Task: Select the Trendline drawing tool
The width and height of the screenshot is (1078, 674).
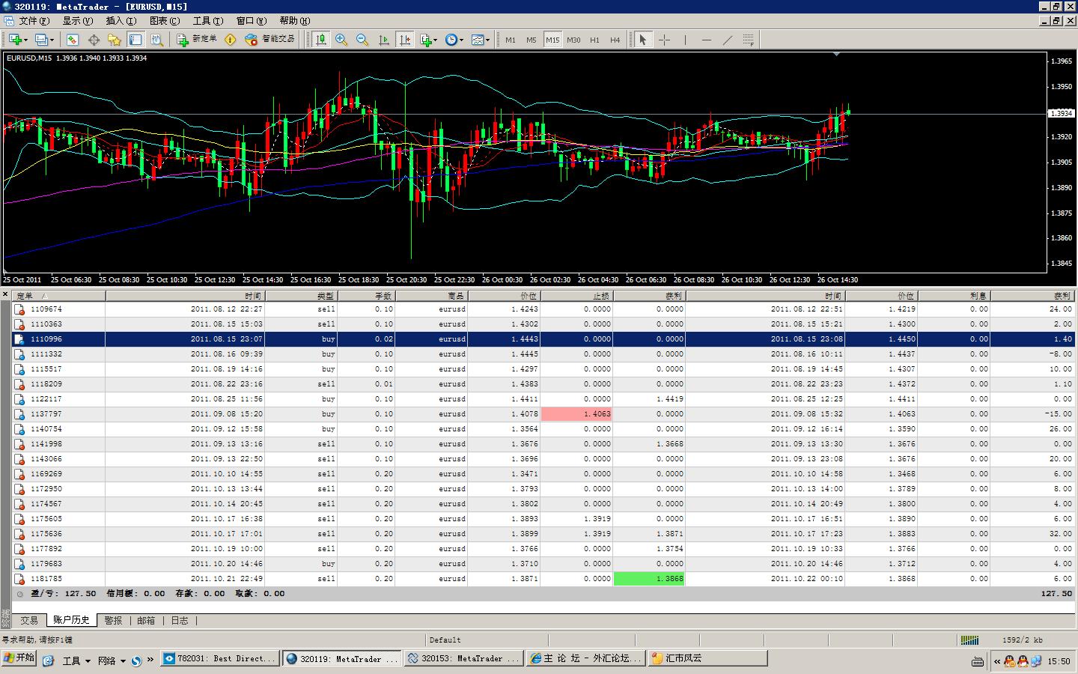Action: click(x=727, y=40)
